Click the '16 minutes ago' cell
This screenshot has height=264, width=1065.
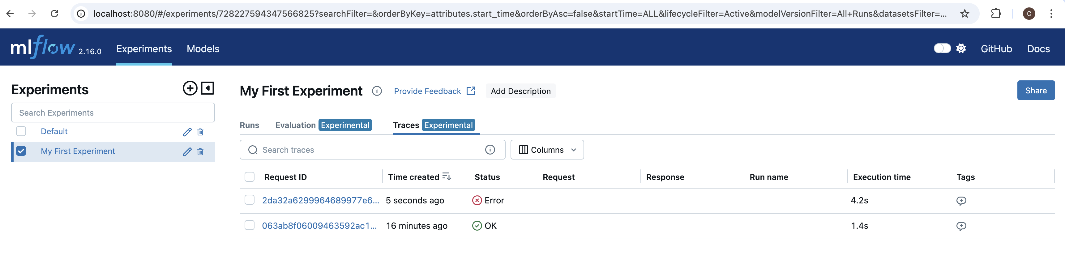click(x=417, y=226)
